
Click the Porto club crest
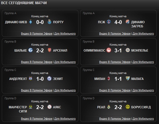(x=49, y=22)
